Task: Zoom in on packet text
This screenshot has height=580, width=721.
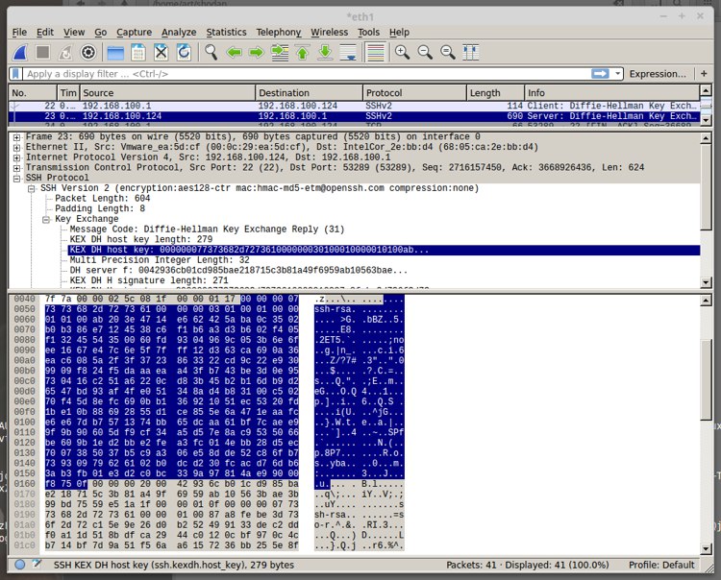Action: click(x=403, y=53)
